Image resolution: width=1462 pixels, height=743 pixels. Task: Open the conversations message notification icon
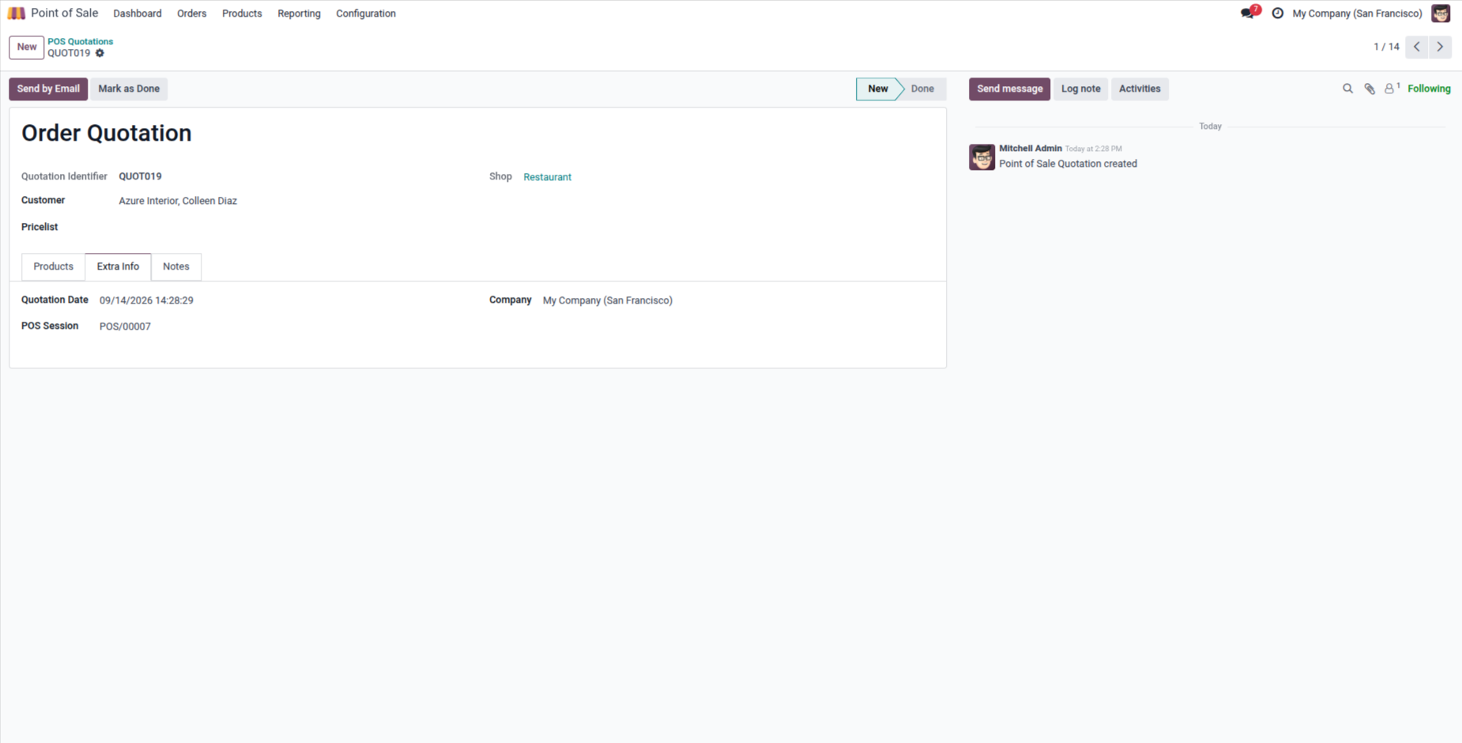(1249, 13)
